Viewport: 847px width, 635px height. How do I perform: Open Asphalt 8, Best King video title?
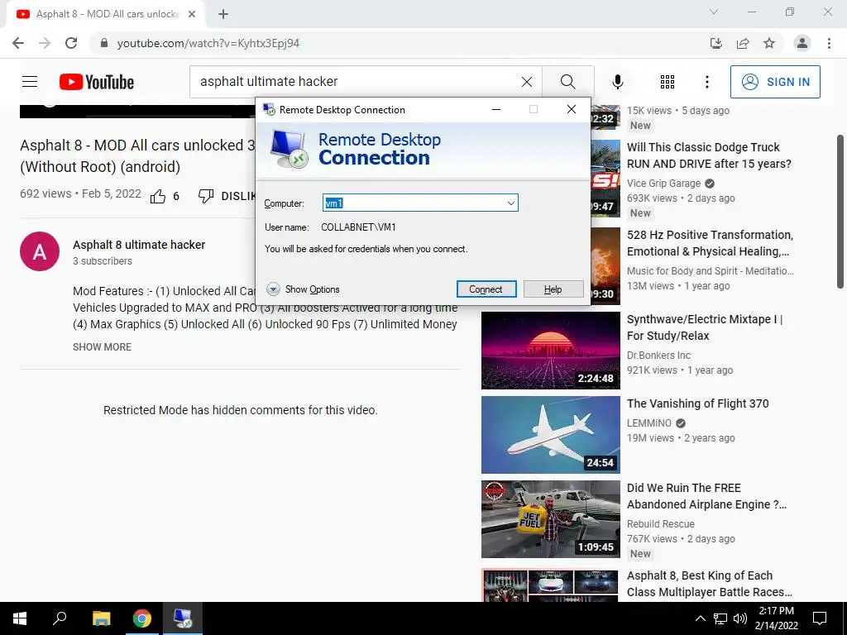(x=709, y=584)
